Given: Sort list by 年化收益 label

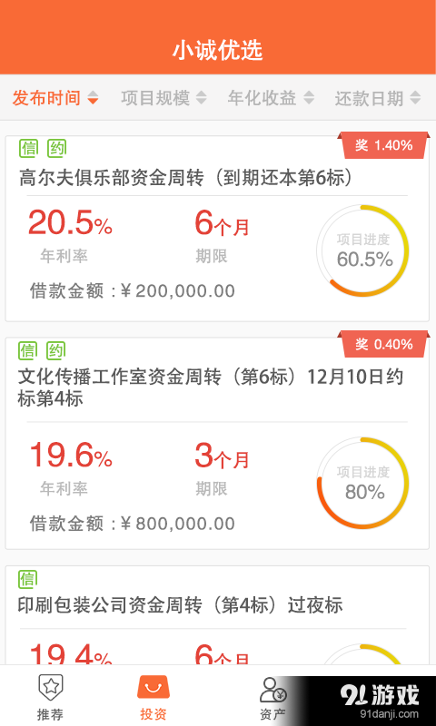Looking at the screenshot, I should [x=263, y=98].
